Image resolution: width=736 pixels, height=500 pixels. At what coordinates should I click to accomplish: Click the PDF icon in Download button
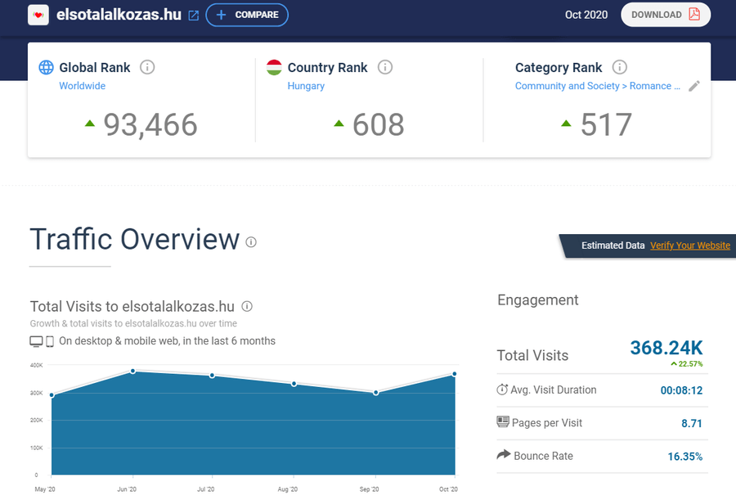point(694,14)
